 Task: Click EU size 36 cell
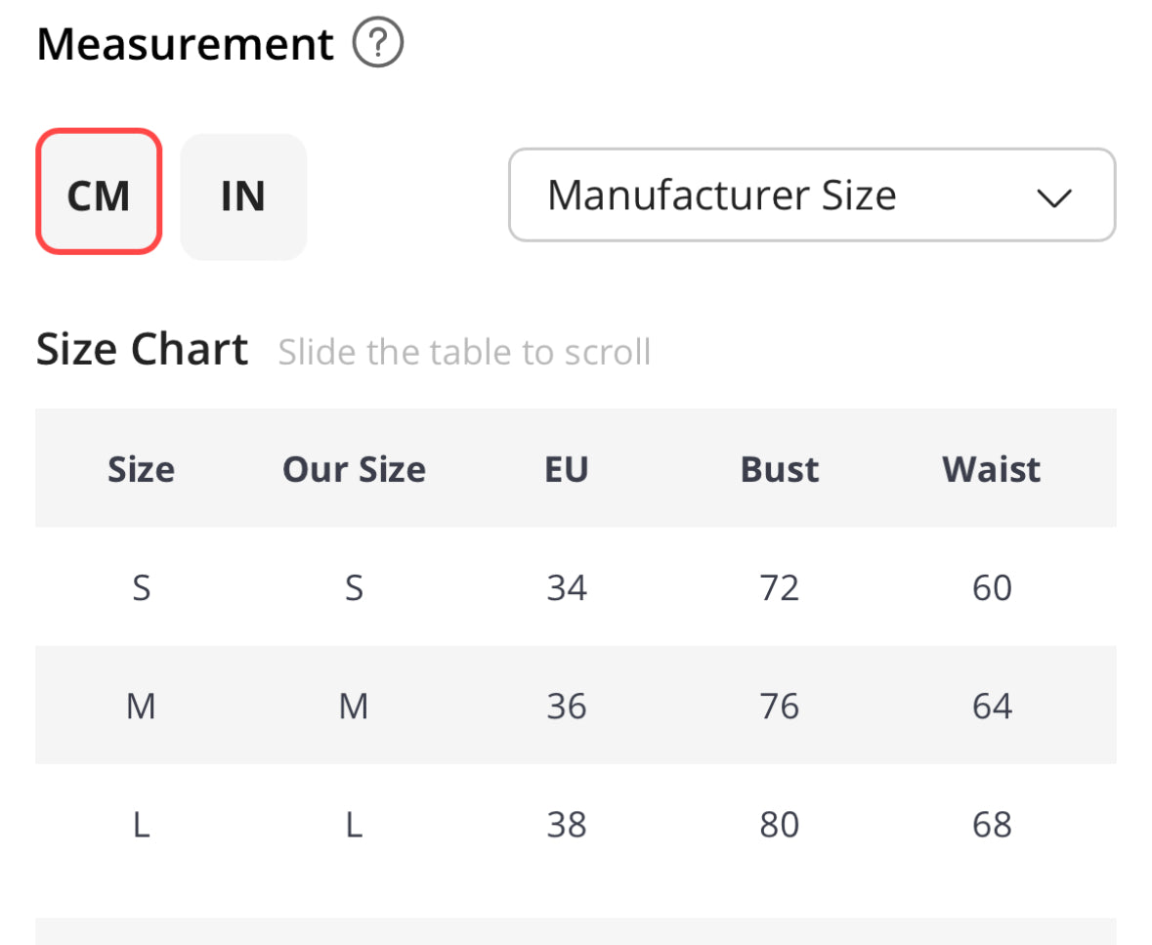pyautogui.click(x=567, y=707)
